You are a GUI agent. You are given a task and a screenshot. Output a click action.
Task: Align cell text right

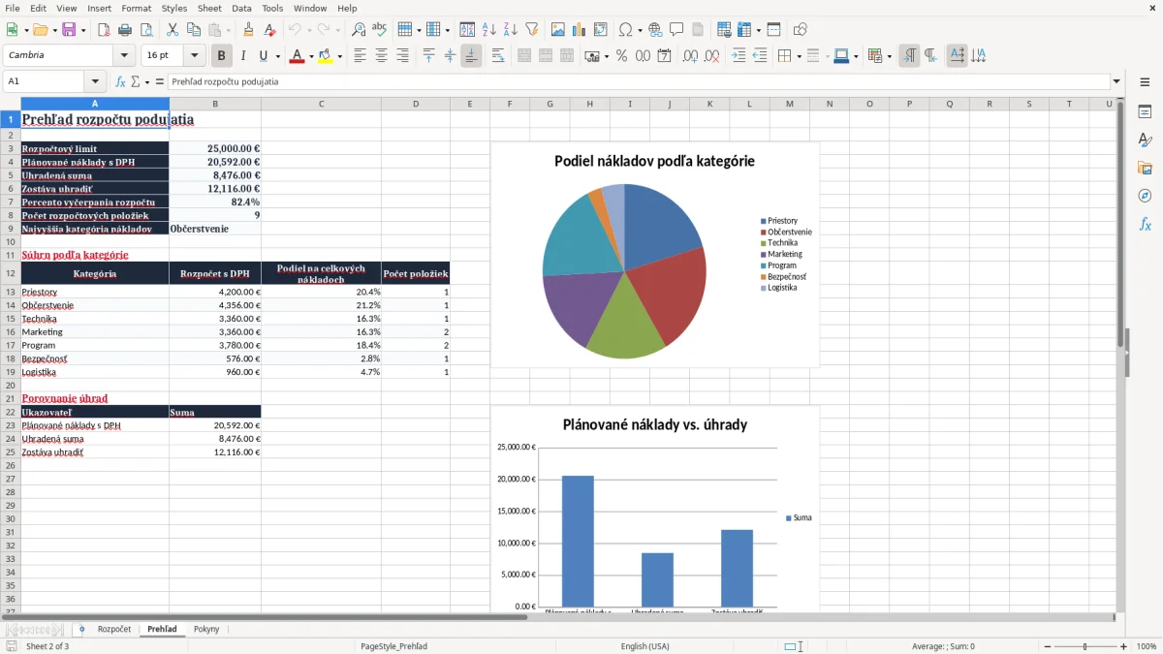(x=402, y=56)
